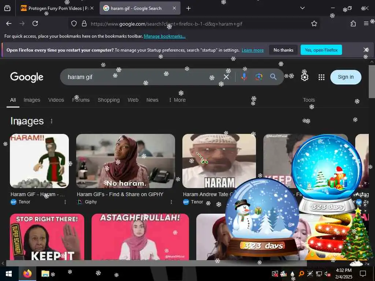Open the tracking protection shield icon
375x281 pixels.
74,24
